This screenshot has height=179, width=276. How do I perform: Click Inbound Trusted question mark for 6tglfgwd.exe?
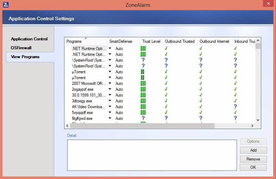coord(235,118)
